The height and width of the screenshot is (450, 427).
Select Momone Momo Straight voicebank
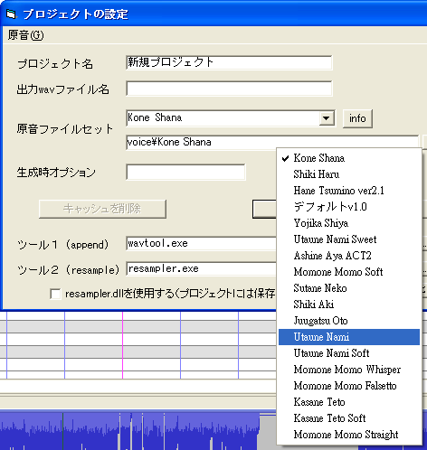349,435
